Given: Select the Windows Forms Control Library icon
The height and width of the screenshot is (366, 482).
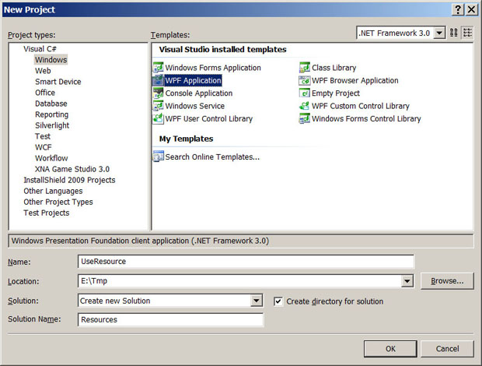Looking at the screenshot, I should (304, 118).
